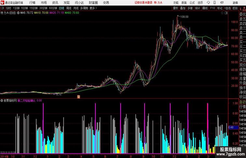Click the 108.00 high price label
246x158 pixels.
pos(184,17)
